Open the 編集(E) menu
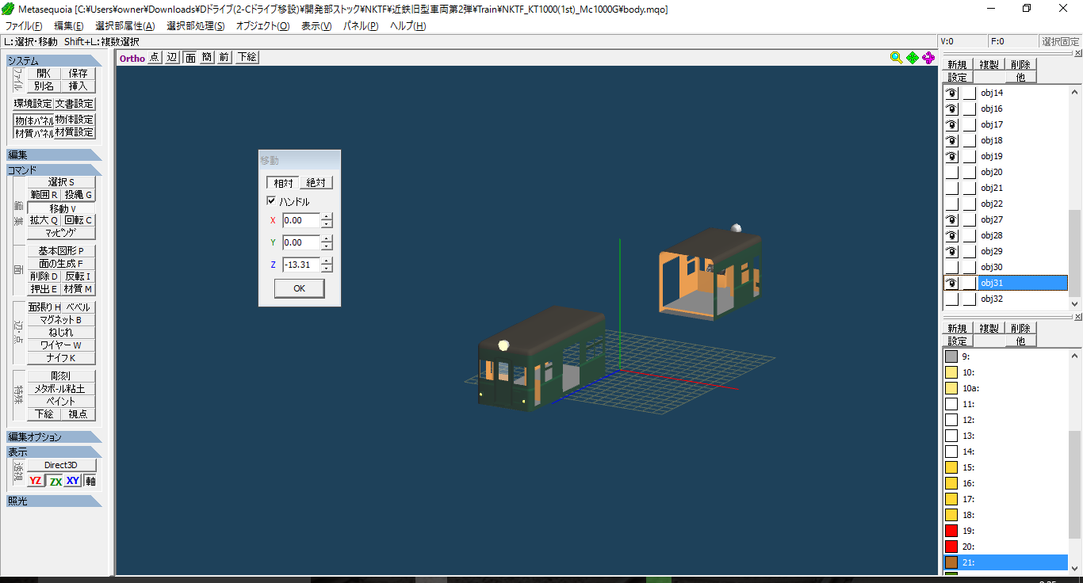The width and height of the screenshot is (1083, 583). (x=68, y=26)
